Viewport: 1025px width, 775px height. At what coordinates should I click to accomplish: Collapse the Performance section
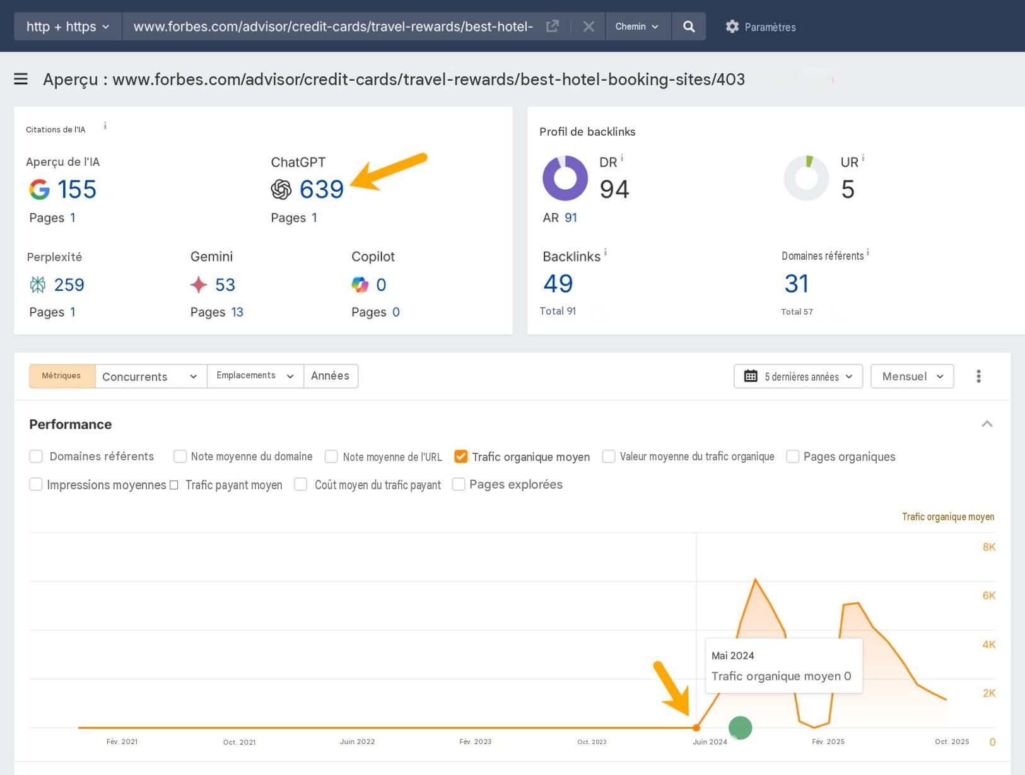[x=987, y=424]
